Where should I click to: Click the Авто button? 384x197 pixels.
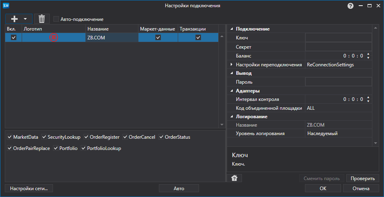pos(179,189)
